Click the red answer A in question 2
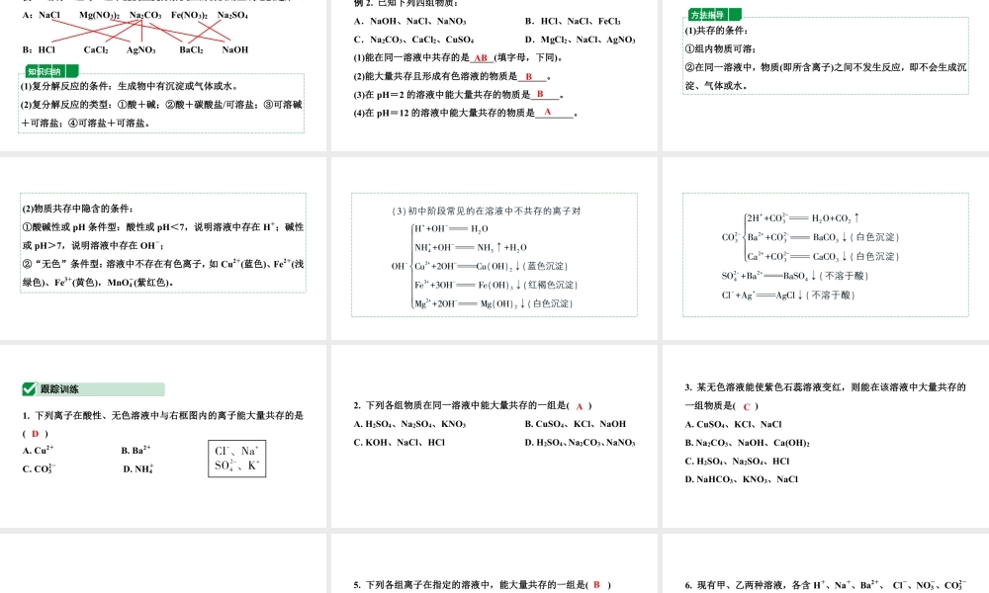This screenshot has height=593, width=989. [x=582, y=404]
